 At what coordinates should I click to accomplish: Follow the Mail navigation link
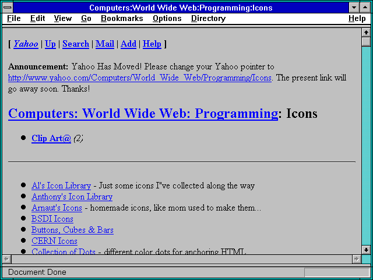[x=105, y=44]
